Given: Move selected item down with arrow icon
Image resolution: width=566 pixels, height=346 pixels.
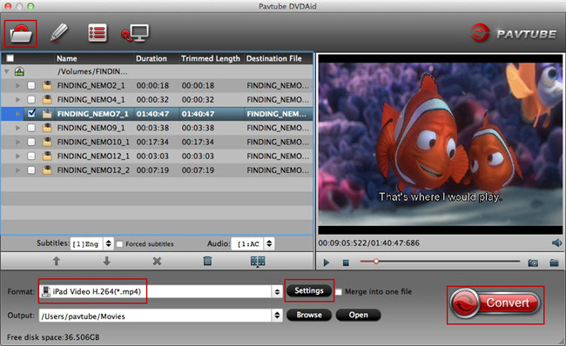Looking at the screenshot, I should click(106, 261).
